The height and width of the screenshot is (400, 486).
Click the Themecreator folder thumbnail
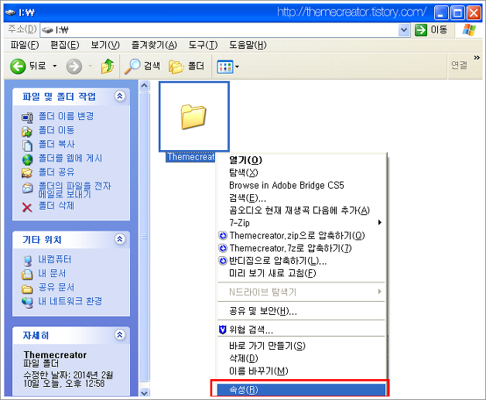point(194,117)
